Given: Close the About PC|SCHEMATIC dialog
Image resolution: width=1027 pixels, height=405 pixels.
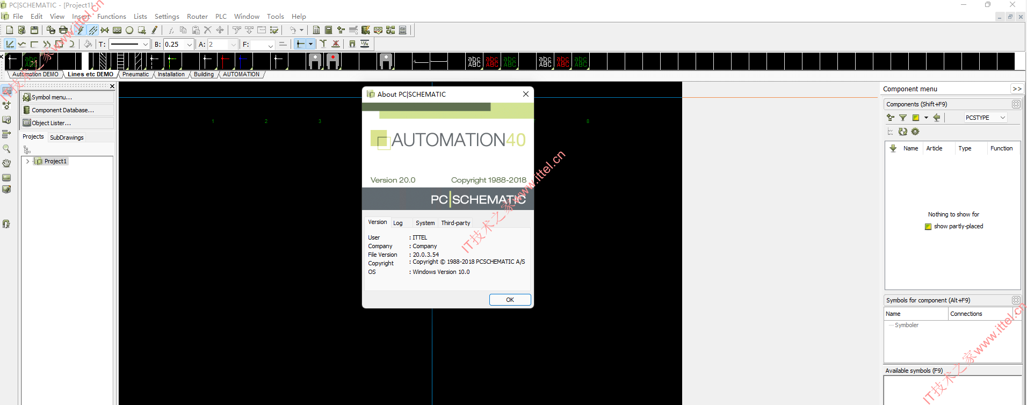Looking at the screenshot, I should (x=526, y=94).
